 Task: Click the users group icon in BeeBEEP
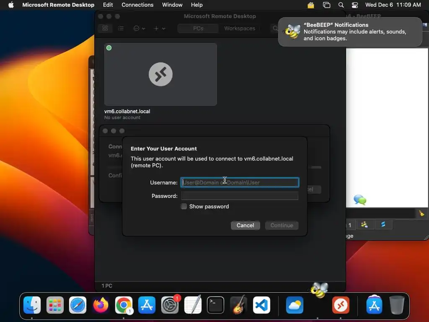point(364,225)
